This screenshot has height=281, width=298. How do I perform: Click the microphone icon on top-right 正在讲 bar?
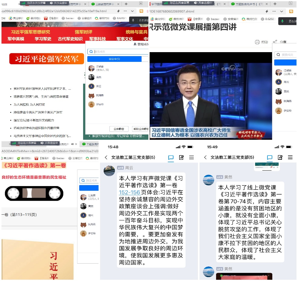coord(282,21)
